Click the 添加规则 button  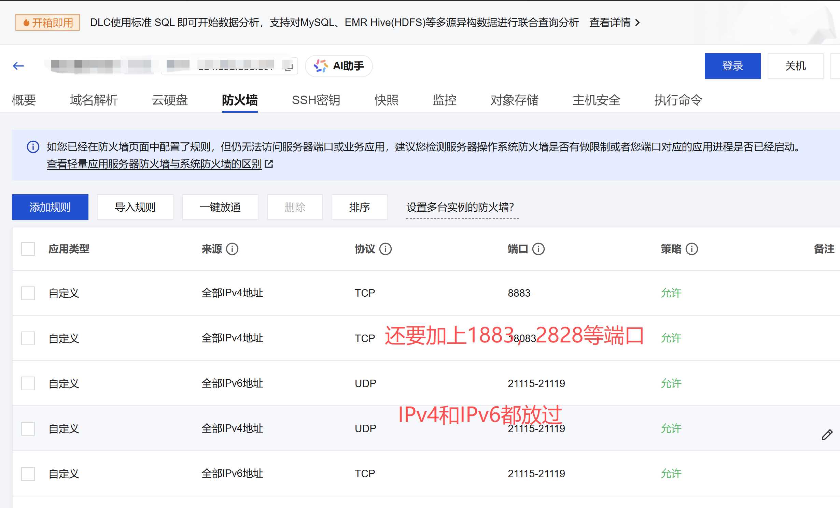[x=50, y=207]
